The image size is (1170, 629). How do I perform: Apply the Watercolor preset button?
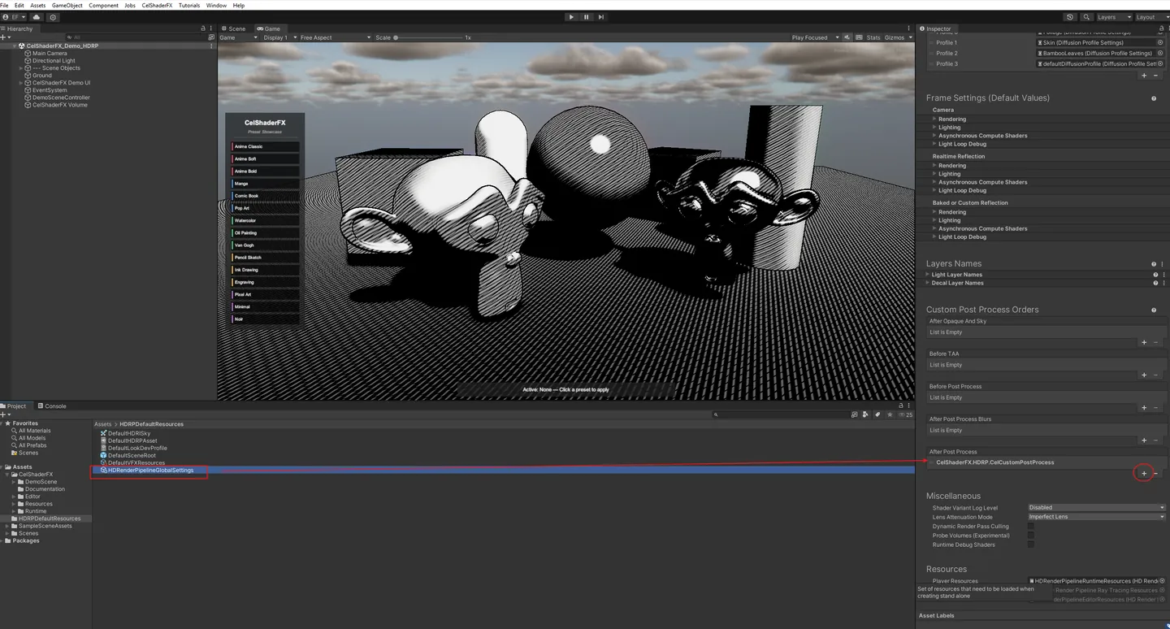pos(265,221)
